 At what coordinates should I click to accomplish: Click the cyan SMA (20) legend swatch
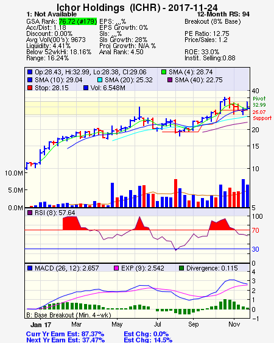click(x=100, y=80)
